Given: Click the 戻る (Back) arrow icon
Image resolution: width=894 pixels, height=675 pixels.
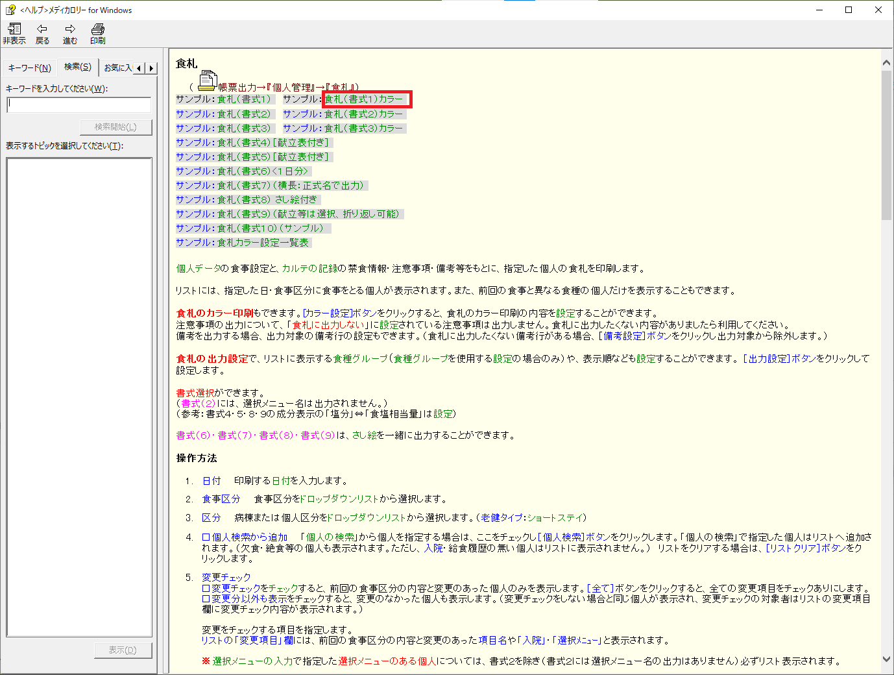Looking at the screenshot, I should point(42,34).
